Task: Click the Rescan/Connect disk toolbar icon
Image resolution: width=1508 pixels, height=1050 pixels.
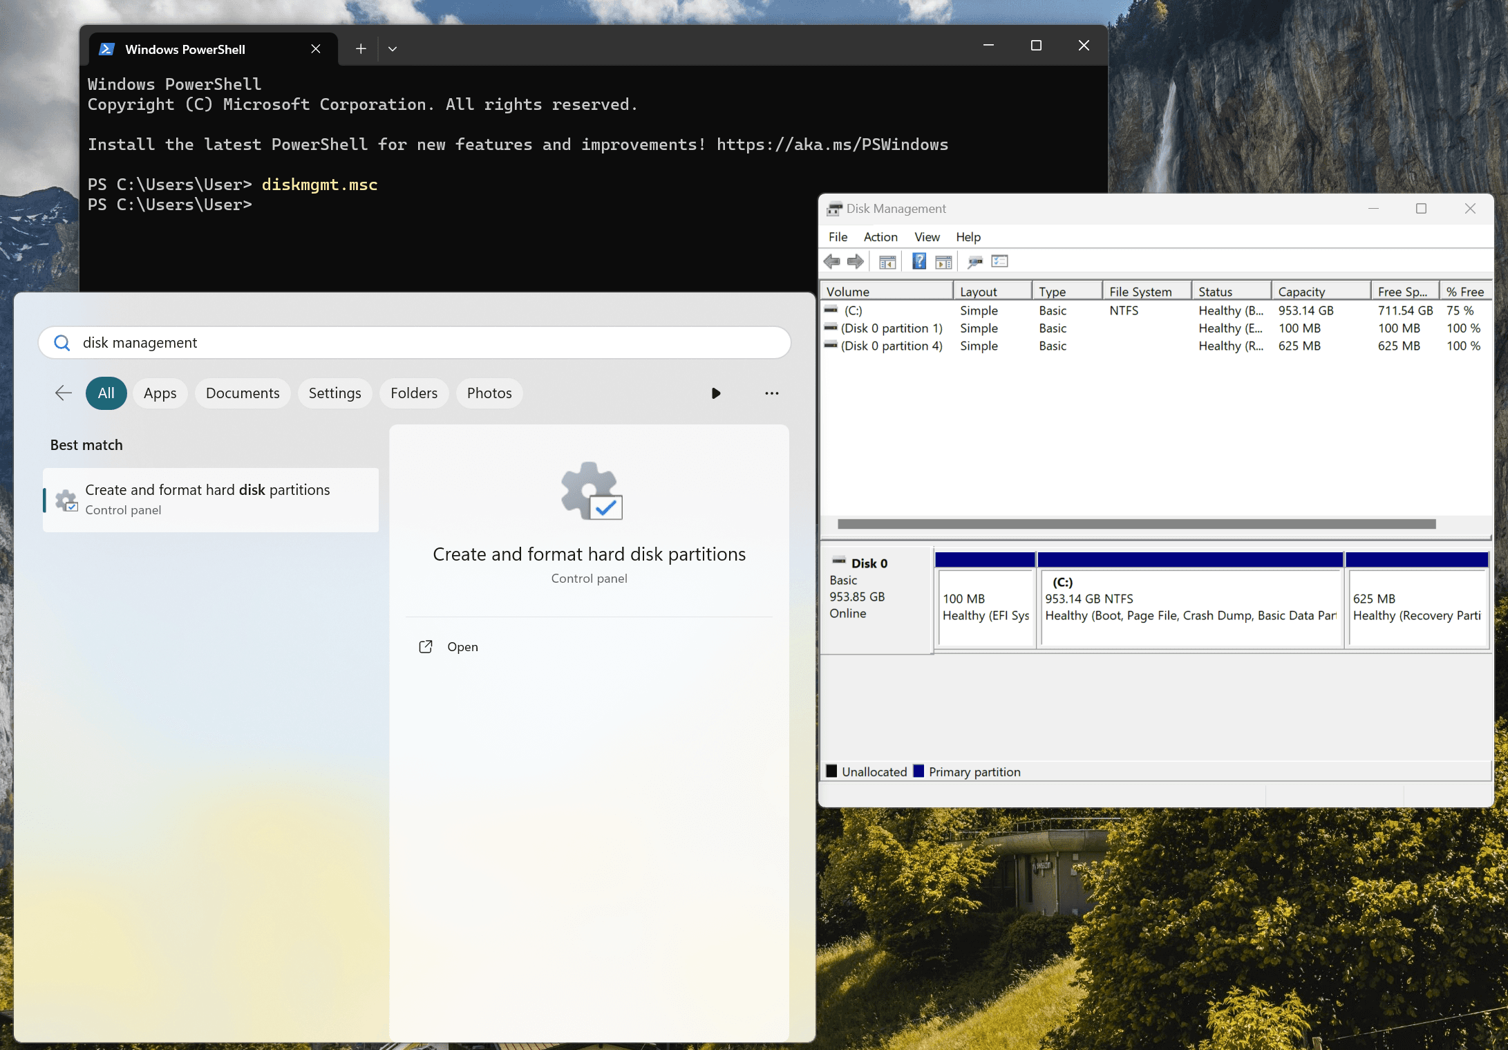Action: [975, 261]
